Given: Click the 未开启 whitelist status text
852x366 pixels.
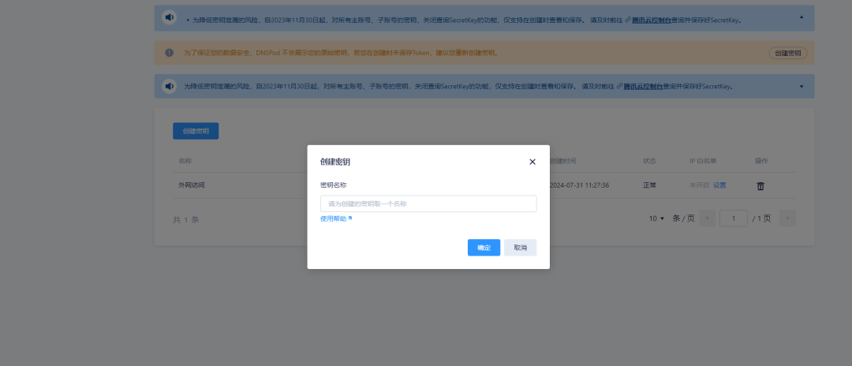Looking at the screenshot, I should 699,185.
